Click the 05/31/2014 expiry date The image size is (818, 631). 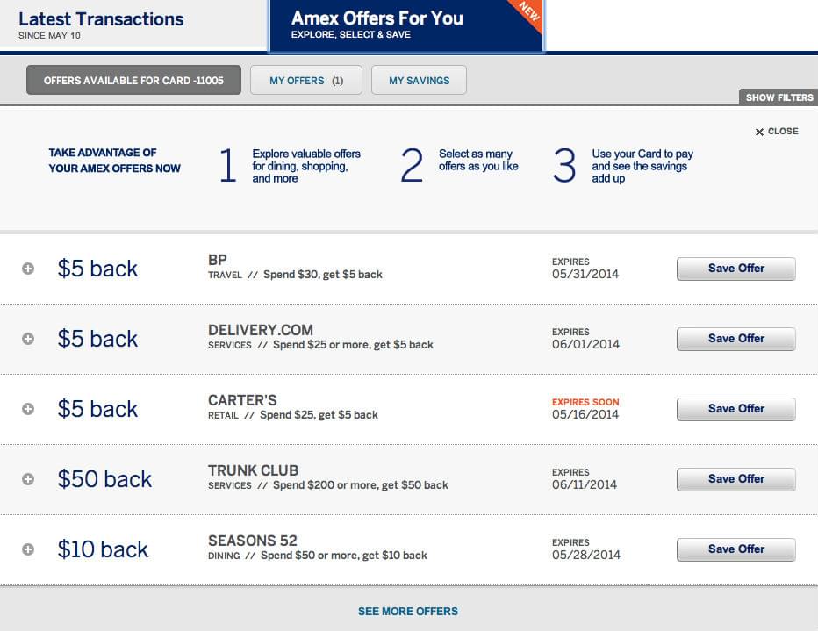[585, 274]
